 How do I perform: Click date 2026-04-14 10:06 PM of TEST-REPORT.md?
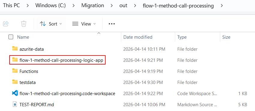click(x=144, y=105)
